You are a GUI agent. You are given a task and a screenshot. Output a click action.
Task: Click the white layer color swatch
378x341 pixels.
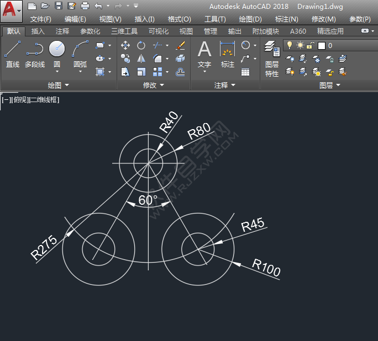(321, 45)
